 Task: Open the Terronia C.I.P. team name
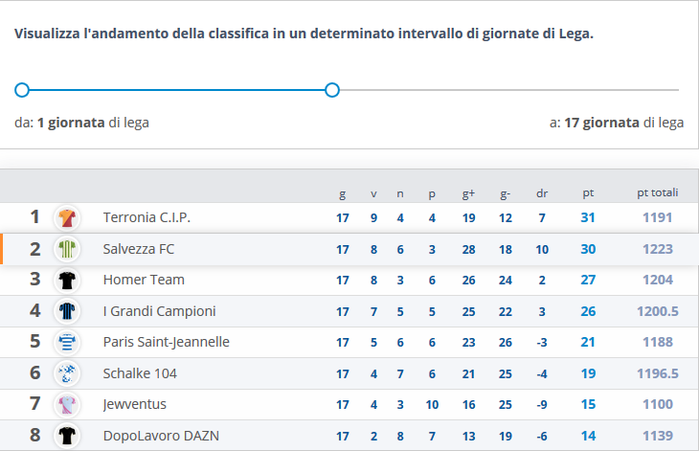pos(147,217)
